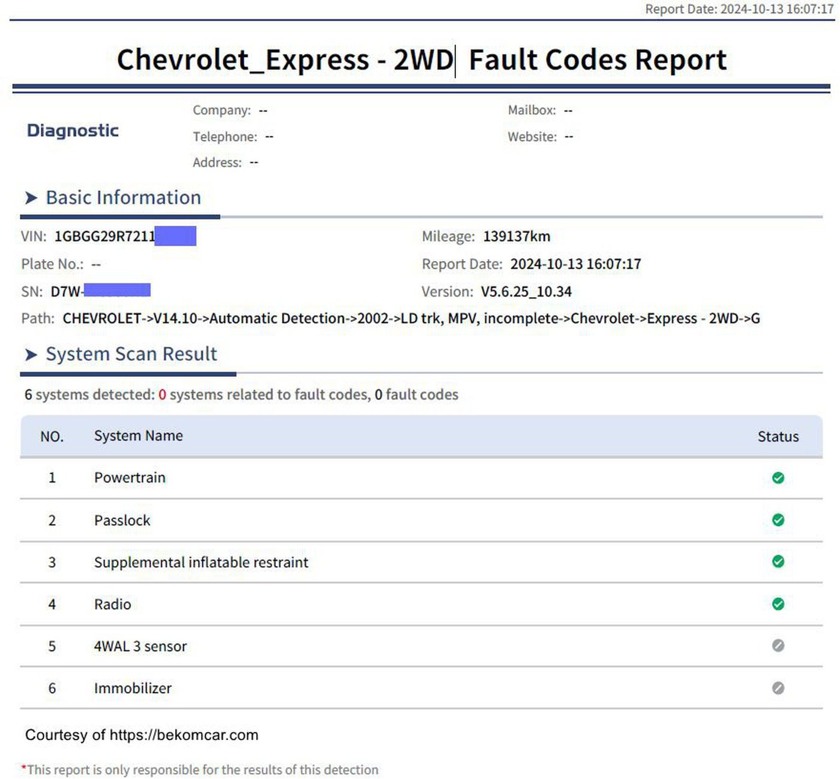Click the System Scan Result arrow icon
840x779 pixels.
pos(31,355)
